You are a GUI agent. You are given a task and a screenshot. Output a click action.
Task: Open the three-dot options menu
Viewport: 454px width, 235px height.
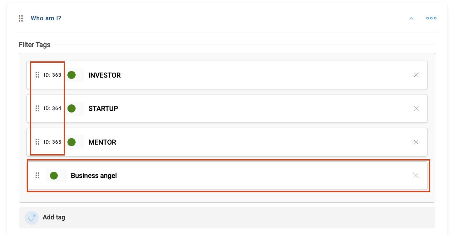coord(431,18)
